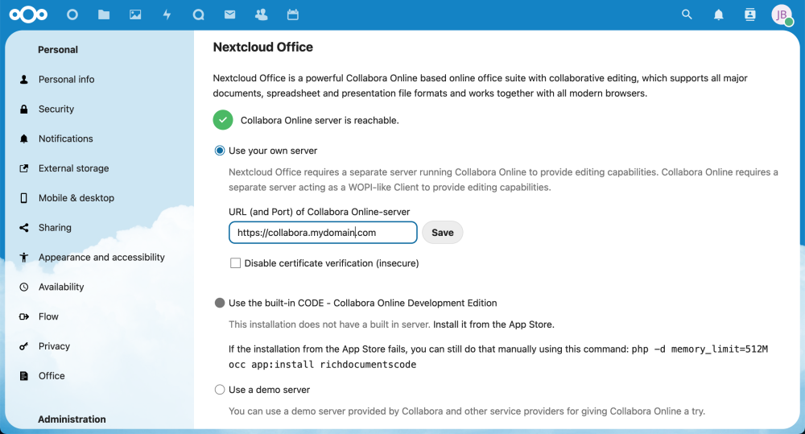Image resolution: width=805 pixels, height=434 pixels.
Task: Open the JB user avatar menu
Action: 782,14
